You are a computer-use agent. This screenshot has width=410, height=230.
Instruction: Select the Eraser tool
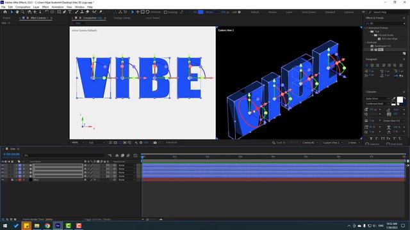pyautogui.click(x=88, y=12)
